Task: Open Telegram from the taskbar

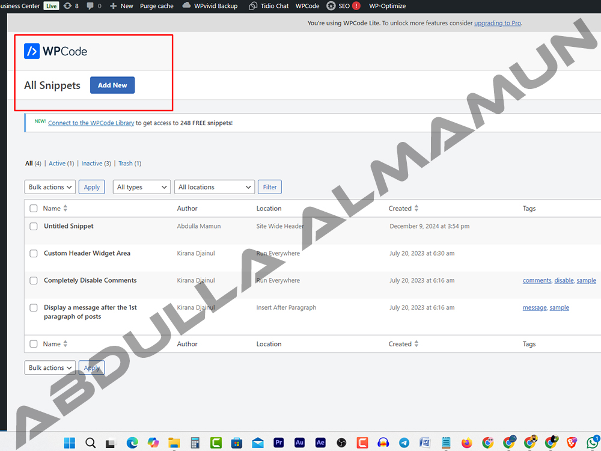Action: tap(404, 443)
